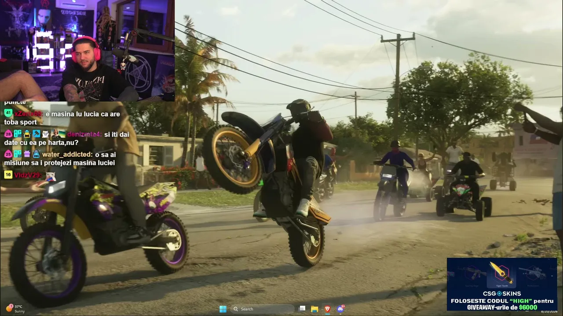Screen dimensions: 563x316
Task: Click the white cat badge beside denizmta4
Action: [x=46, y=134]
